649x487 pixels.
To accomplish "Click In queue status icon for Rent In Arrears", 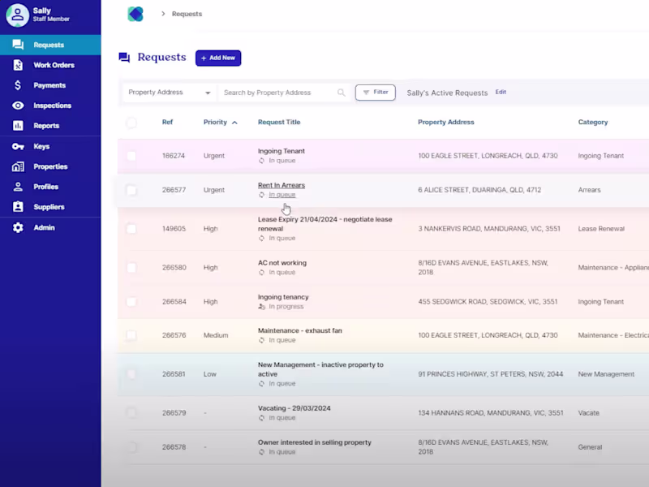I will pyautogui.click(x=261, y=195).
